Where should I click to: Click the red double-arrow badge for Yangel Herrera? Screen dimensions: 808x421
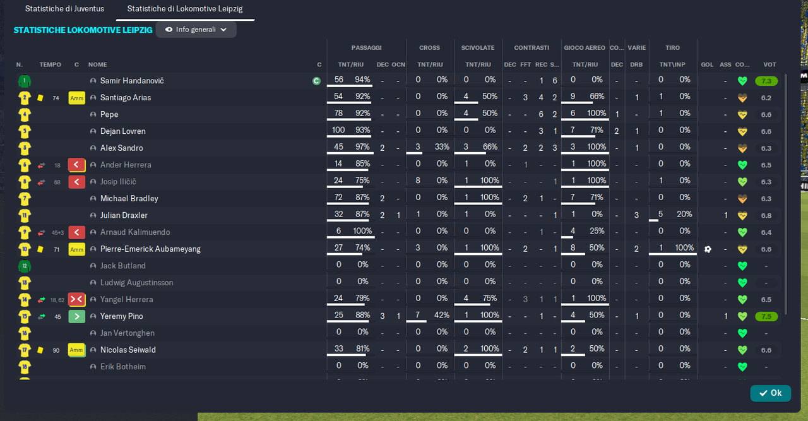coord(76,299)
